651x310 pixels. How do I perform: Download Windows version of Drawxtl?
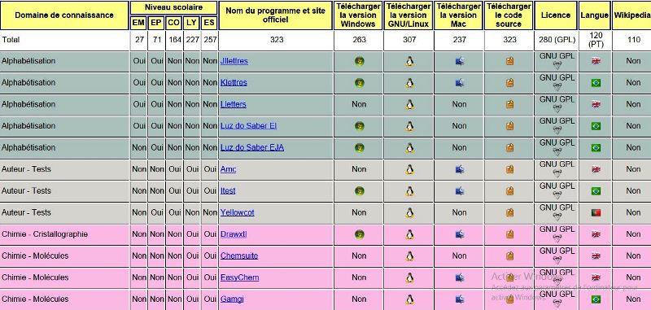tap(359, 234)
